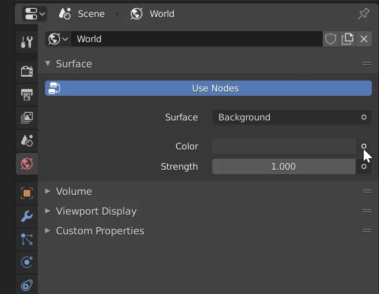Toggle the fake user shield icon
Viewport: 379px width, 294px height.
pos(330,39)
